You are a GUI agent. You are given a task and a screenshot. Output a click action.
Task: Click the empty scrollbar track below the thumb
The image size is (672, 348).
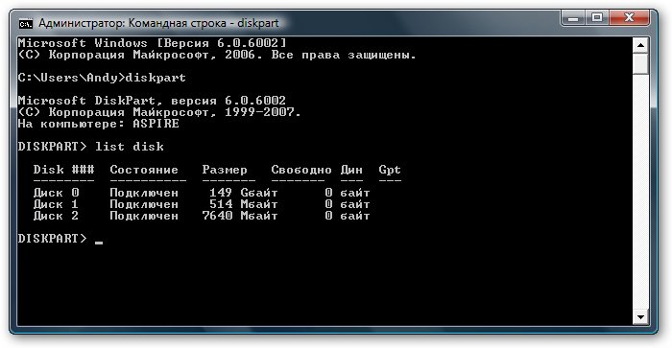(640, 193)
